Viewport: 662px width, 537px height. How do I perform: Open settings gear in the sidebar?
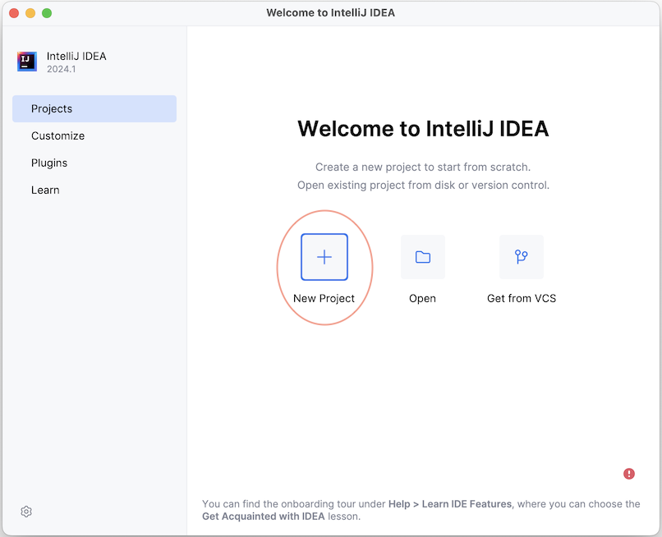pyautogui.click(x=26, y=512)
